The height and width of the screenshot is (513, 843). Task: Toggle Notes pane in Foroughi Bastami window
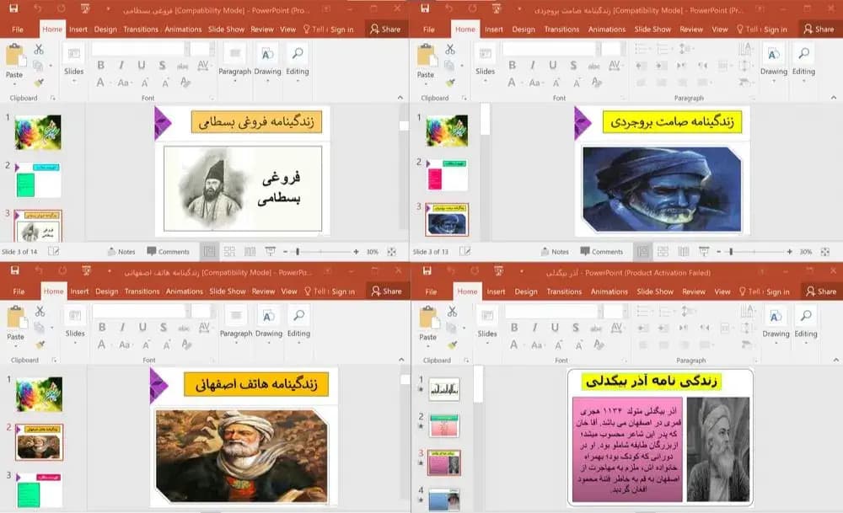pyautogui.click(x=121, y=251)
